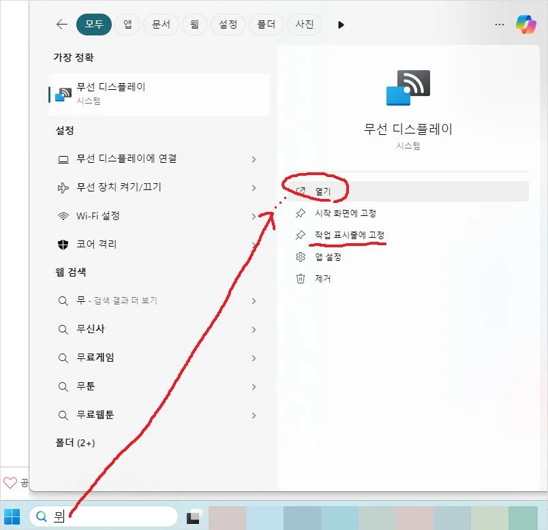Switch to the 앱 filter tab
The image size is (548, 530).
point(127,25)
